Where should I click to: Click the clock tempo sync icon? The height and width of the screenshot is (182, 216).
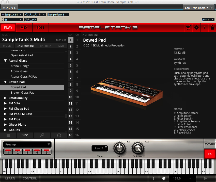[164, 178]
